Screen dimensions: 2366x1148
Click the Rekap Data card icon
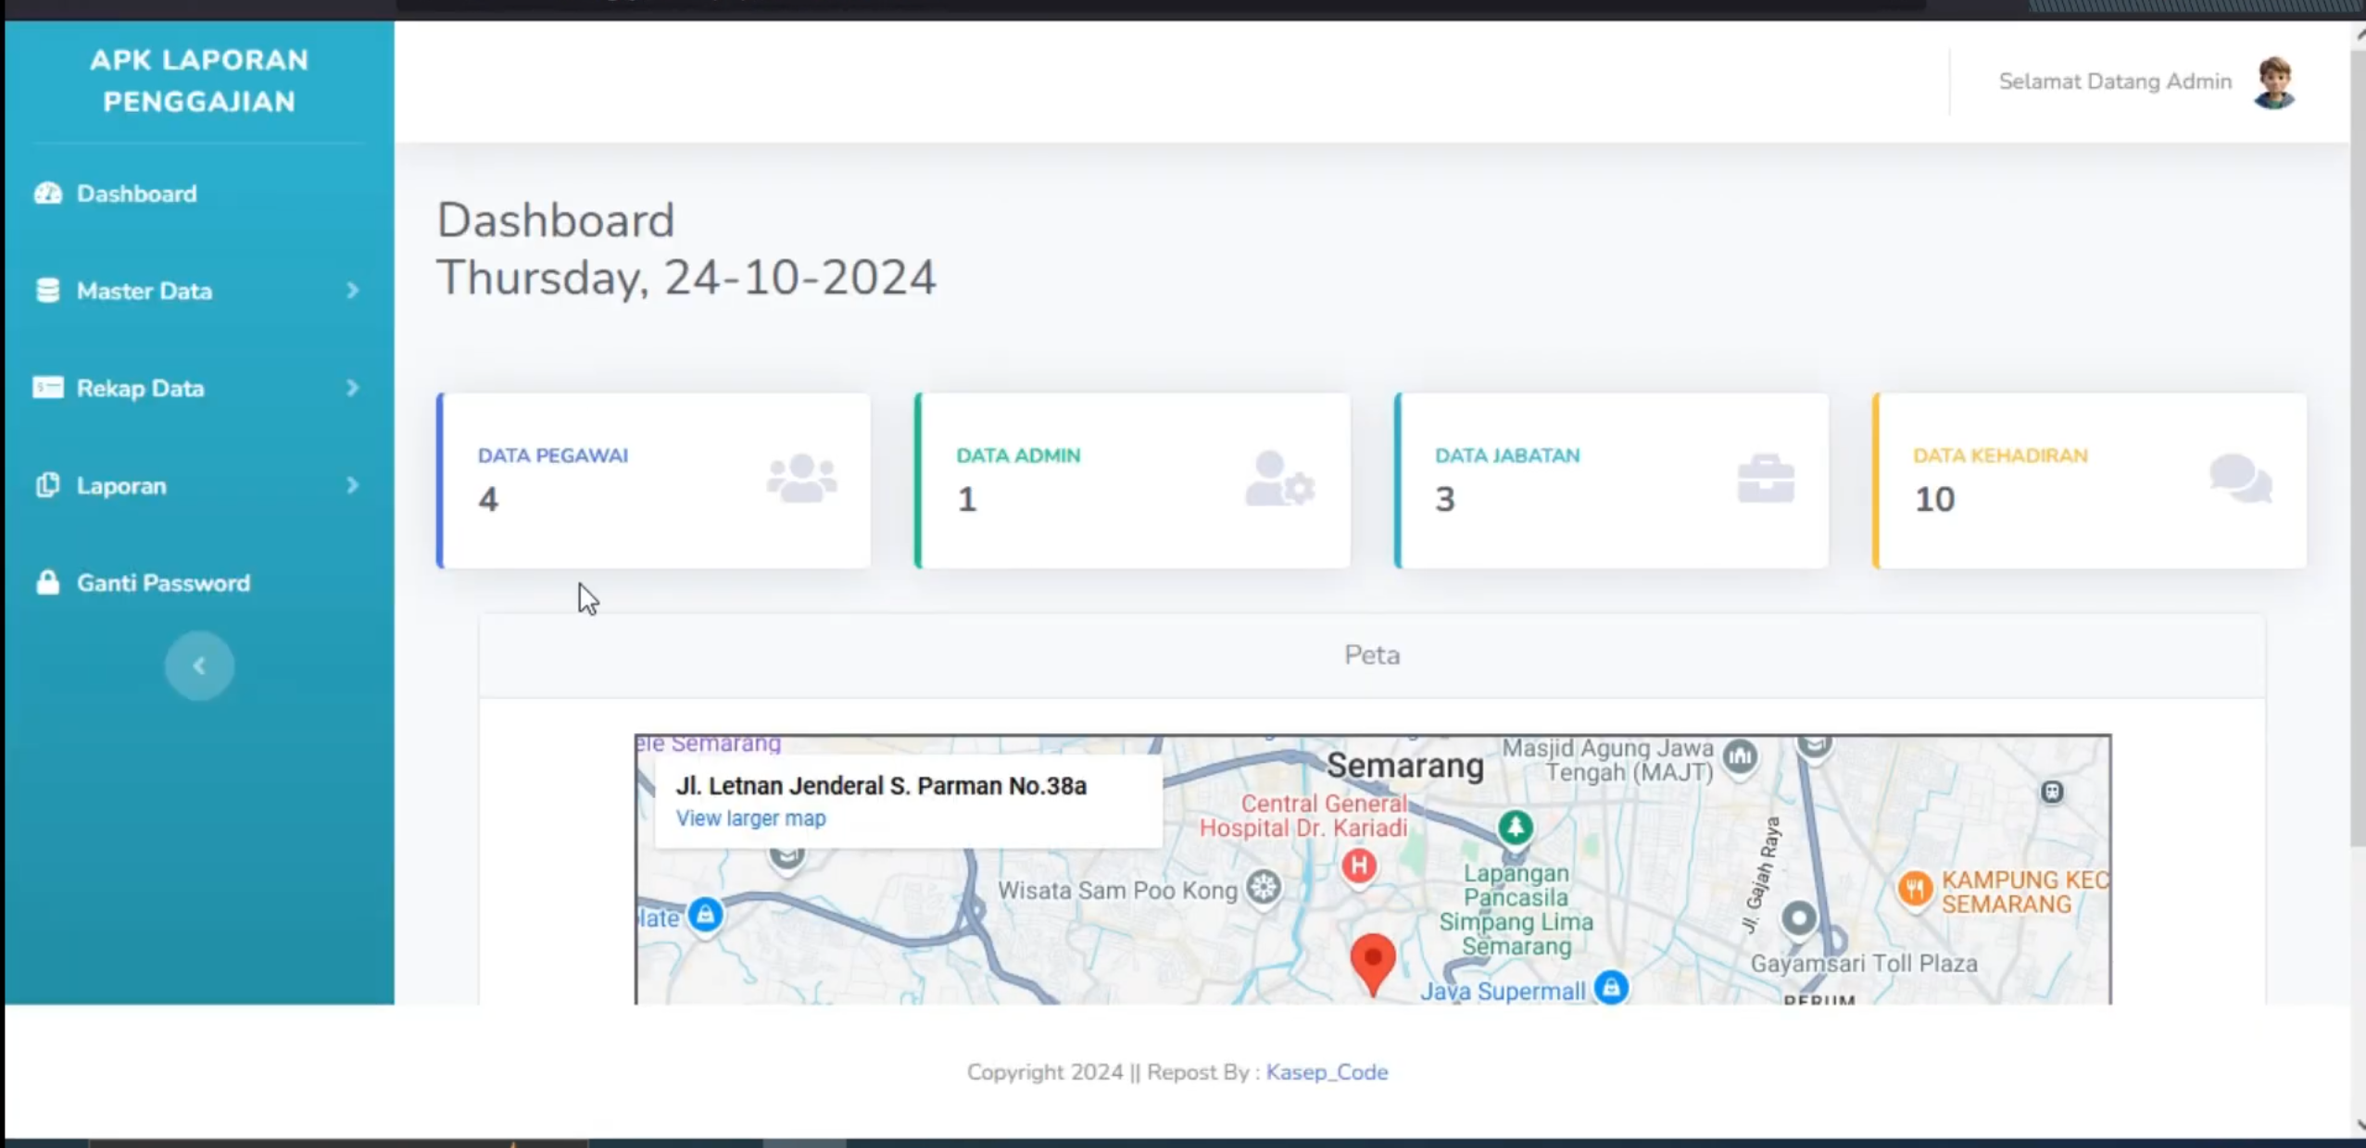[x=48, y=387]
